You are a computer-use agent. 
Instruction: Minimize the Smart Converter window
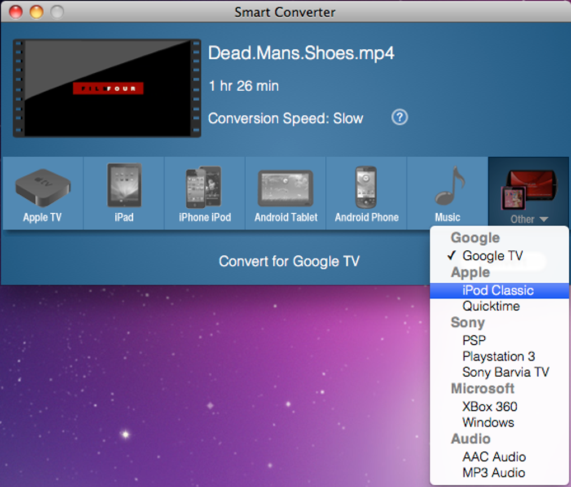[x=36, y=12]
